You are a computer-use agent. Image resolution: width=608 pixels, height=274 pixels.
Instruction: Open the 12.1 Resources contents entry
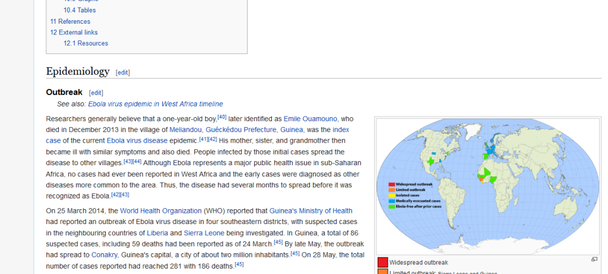[x=85, y=43]
